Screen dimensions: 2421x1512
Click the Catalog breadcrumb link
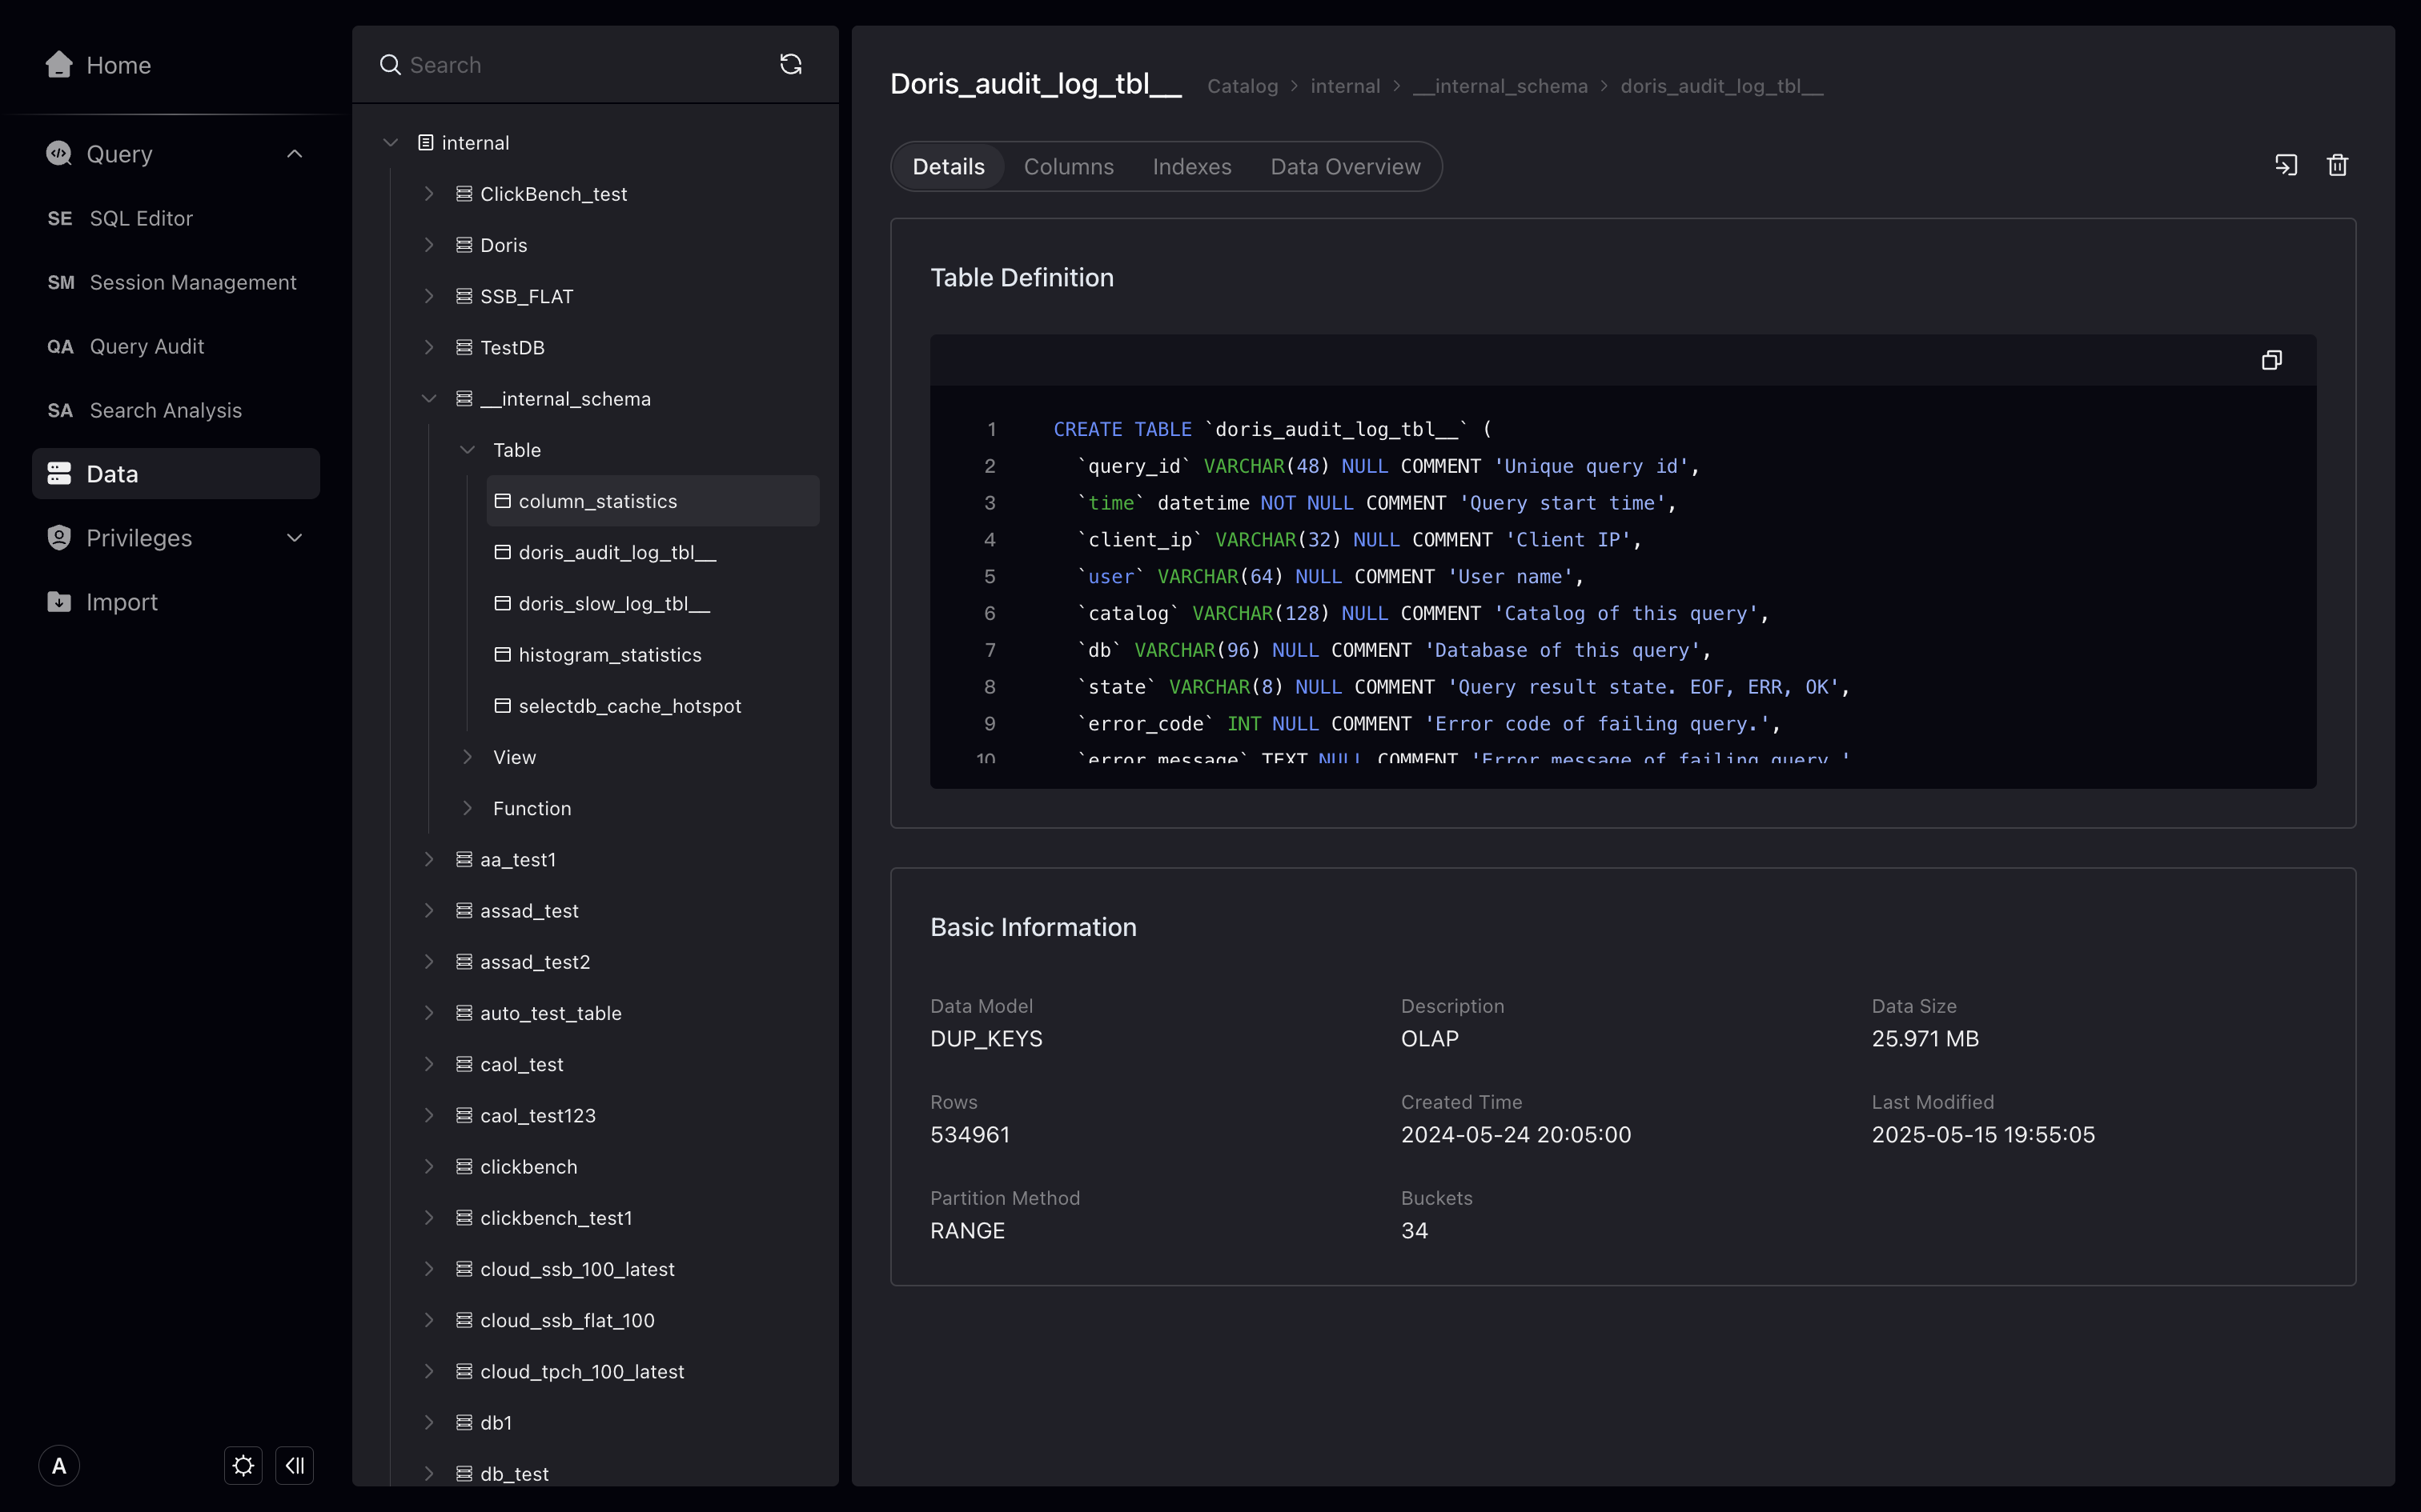(x=1243, y=86)
